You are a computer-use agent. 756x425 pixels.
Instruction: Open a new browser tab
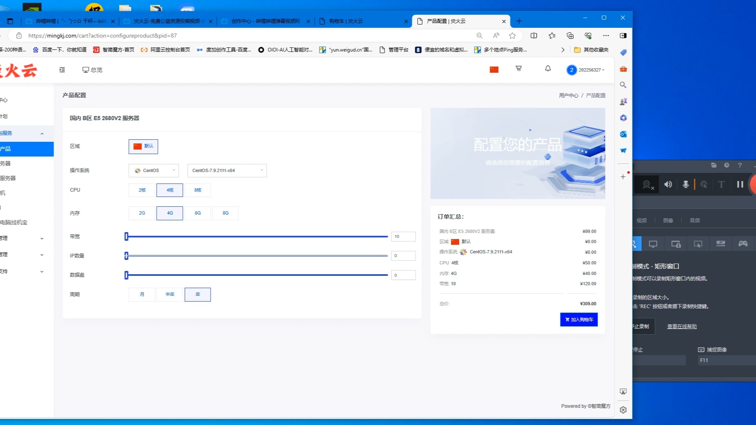(519, 21)
